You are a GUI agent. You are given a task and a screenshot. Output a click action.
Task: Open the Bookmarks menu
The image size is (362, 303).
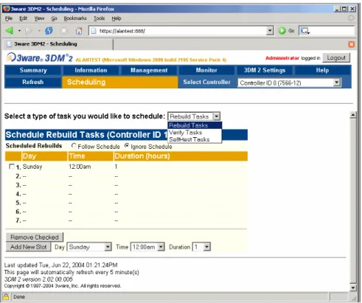(x=75, y=18)
